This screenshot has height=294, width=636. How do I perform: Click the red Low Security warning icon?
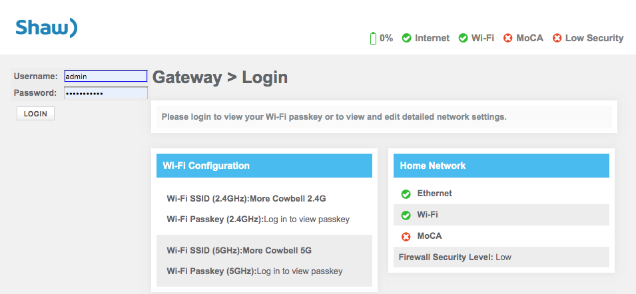pos(557,38)
